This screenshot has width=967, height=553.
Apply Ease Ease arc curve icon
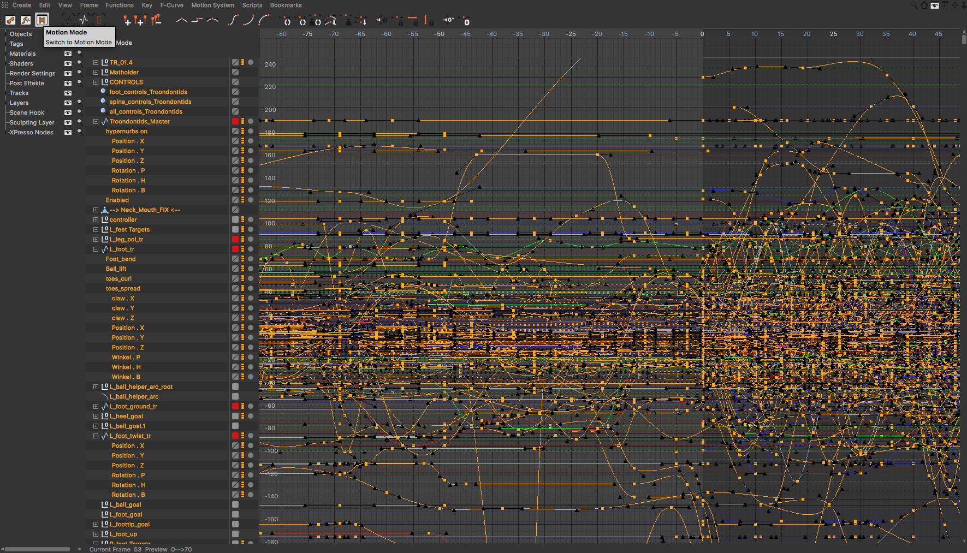click(264, 20)
